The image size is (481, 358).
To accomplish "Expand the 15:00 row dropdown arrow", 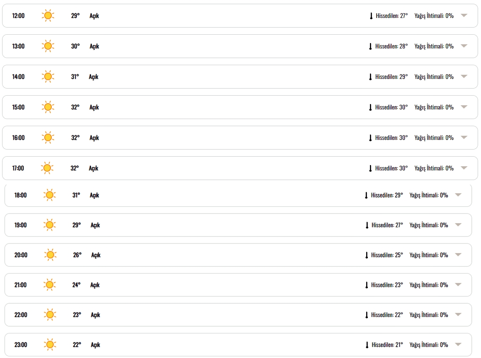I will (464, 107).
